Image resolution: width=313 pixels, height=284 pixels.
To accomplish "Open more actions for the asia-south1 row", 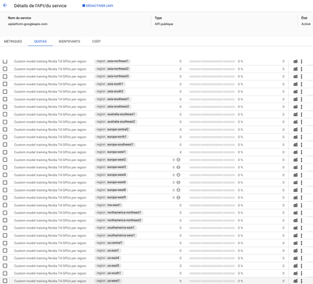I will [301, 84].
